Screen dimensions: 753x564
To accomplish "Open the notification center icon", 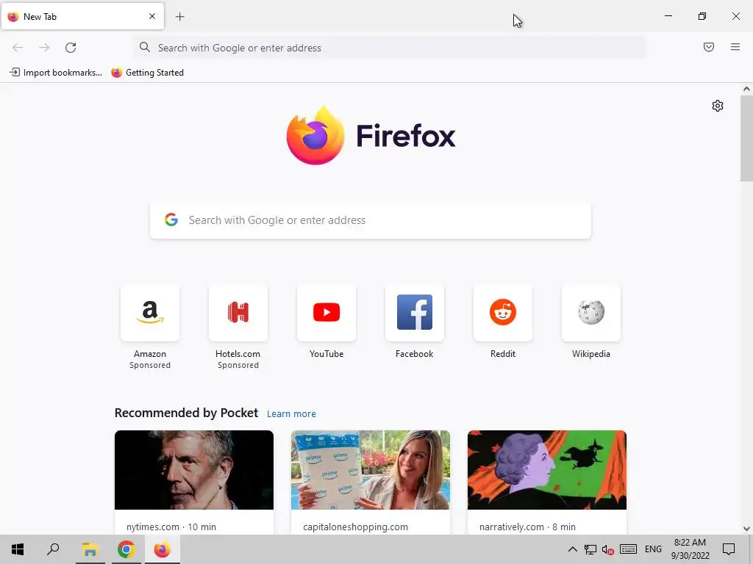I will click(729, 549).
